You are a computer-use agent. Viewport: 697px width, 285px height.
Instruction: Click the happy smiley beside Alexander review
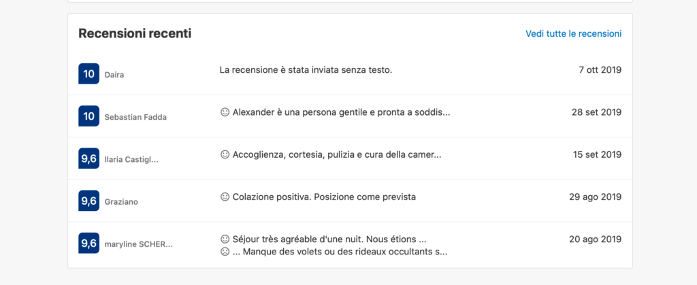pyautogui.click(x=225, y=112)
